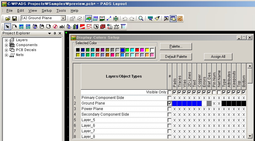Screen dimensions: 255x141
Task: Select the 2D Line drafting tool
Action: (x=15, y=27)
